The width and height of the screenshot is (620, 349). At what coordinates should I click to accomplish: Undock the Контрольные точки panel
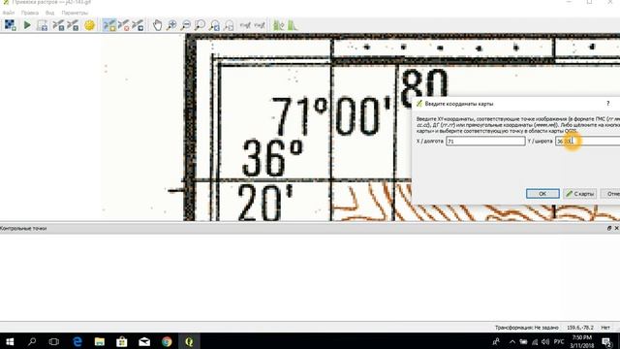click(609, 229)
